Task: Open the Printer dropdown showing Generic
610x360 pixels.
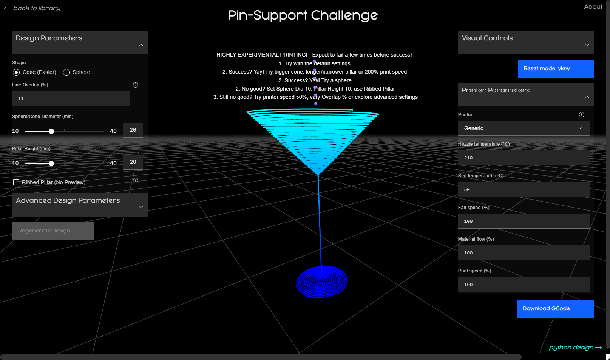Action: point(524,128)
